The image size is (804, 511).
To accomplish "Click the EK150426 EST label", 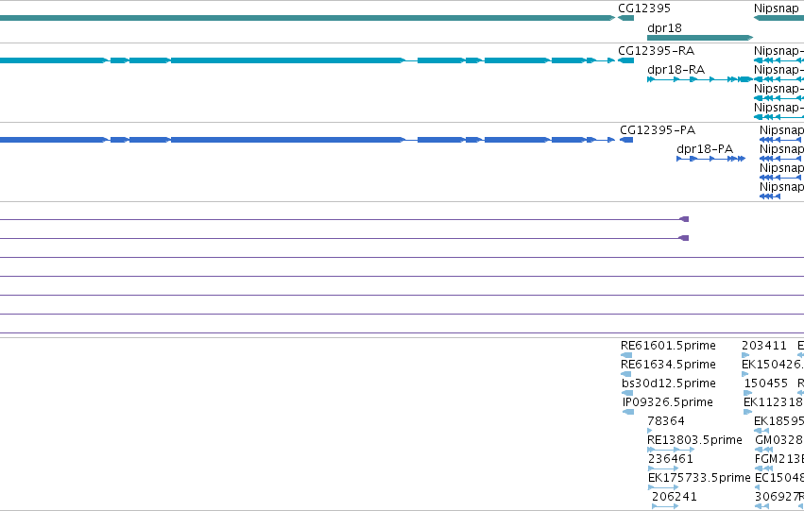I will (x=772, y=365).
